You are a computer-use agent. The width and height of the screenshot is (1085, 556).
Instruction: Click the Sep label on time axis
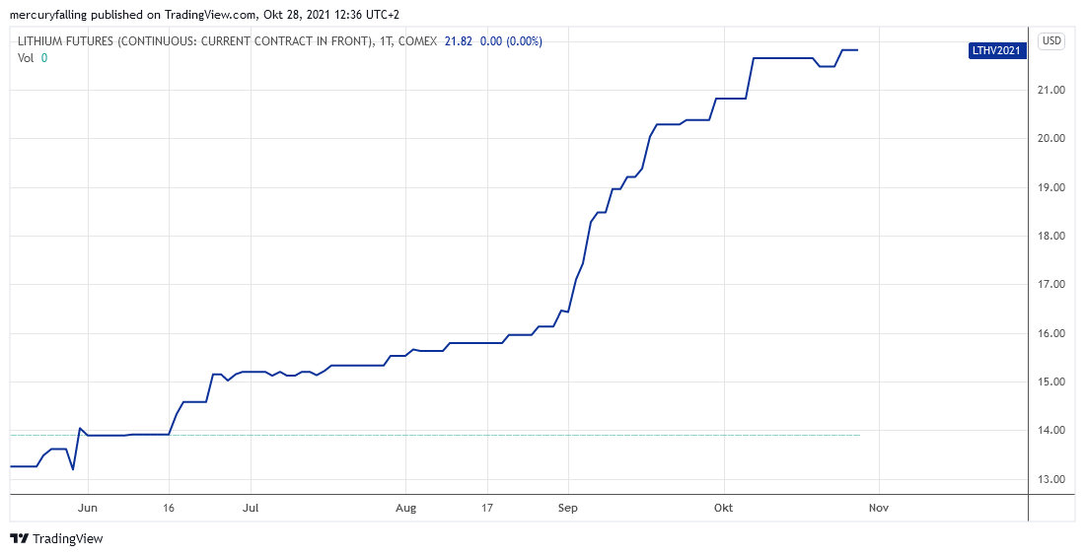[x=567, y=509]
